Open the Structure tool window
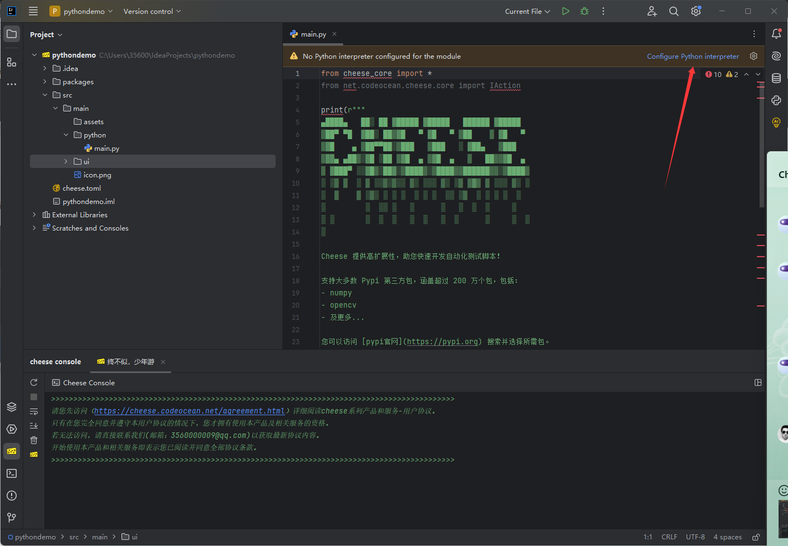The image size is (788, 546). point(12,62)
